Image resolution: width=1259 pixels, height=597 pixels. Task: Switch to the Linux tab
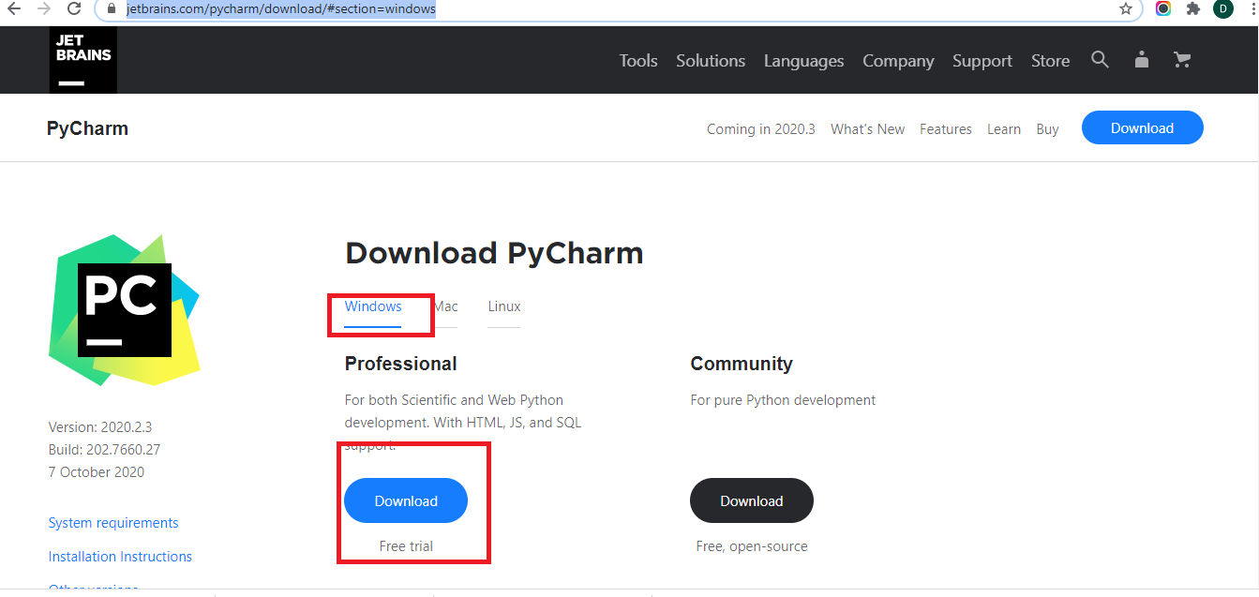(x=504, y=306)
